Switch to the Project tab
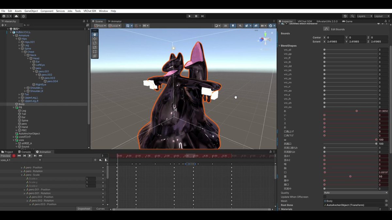Image resolution: width=392 pixels, height=220 pixels. click(x=7, y=152)
